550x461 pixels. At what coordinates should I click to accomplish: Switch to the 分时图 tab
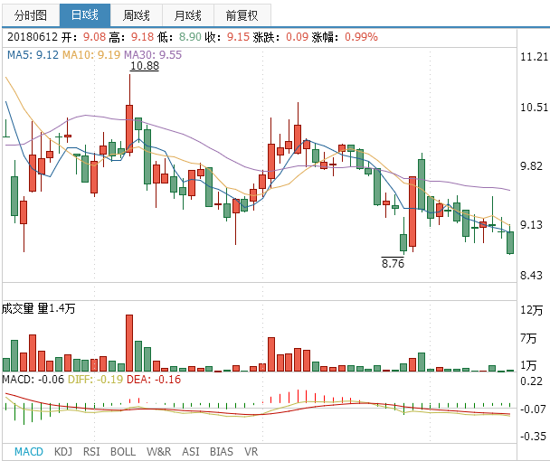(x=31, y=15)
